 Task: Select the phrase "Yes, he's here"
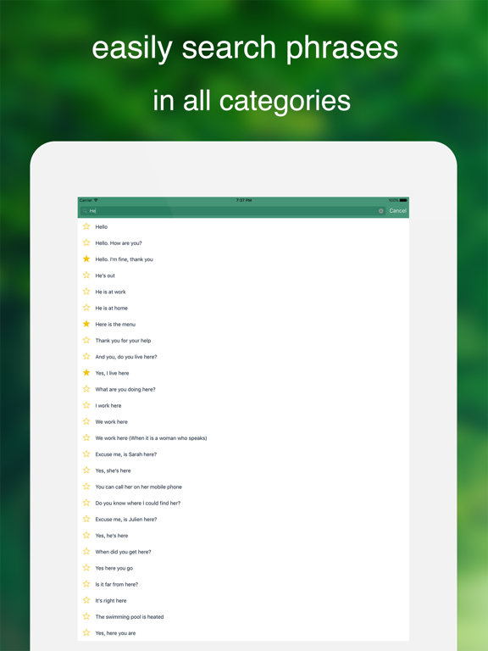tap(243, 535)
